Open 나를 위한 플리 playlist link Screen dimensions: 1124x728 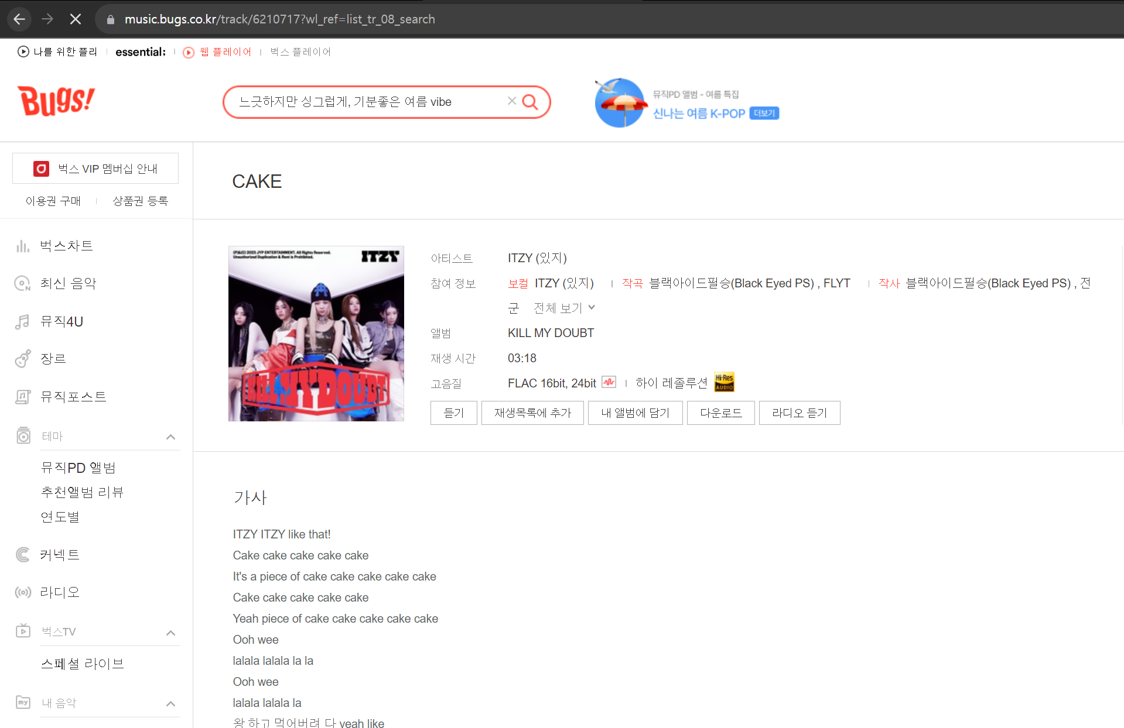pyautogui.click(x=65, y=51)
